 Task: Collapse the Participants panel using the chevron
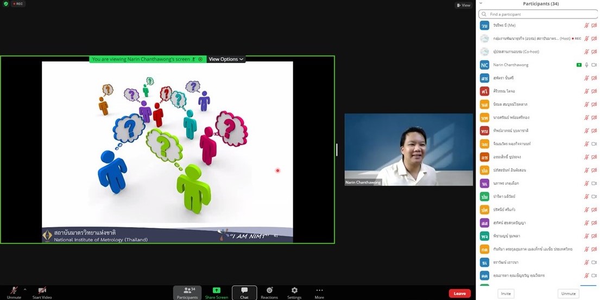481,3
